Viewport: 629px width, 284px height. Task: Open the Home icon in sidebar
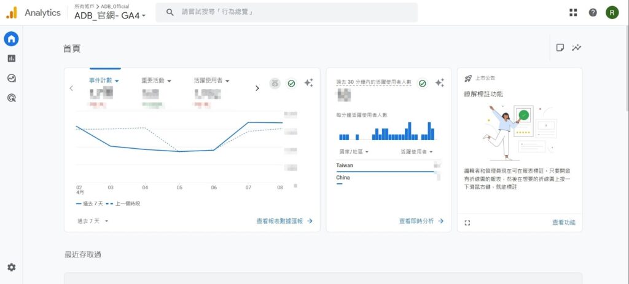pos(11,39)
